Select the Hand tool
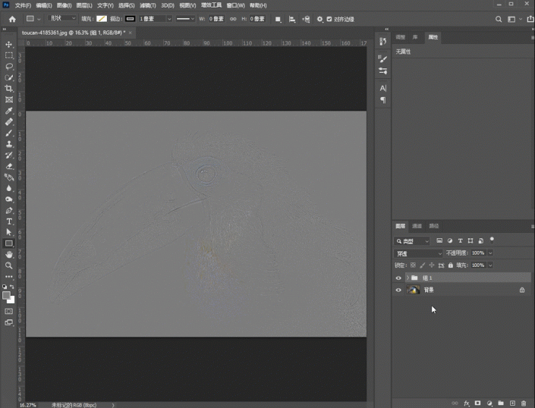Viewport: 535px width, 408px height. click(9, 255)
